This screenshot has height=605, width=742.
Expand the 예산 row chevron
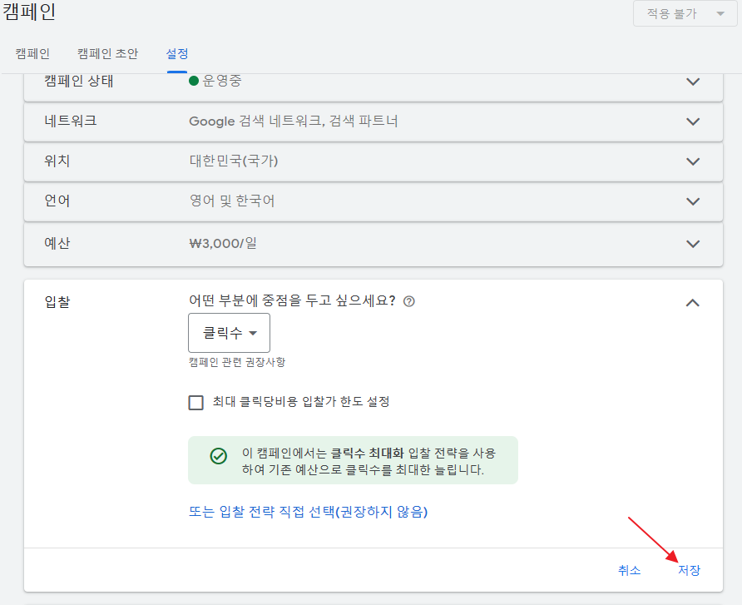tap(693, 244)
